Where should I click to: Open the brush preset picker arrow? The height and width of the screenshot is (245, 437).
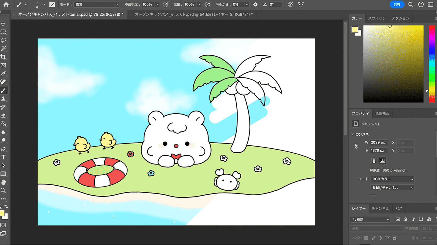click(44, 5)
